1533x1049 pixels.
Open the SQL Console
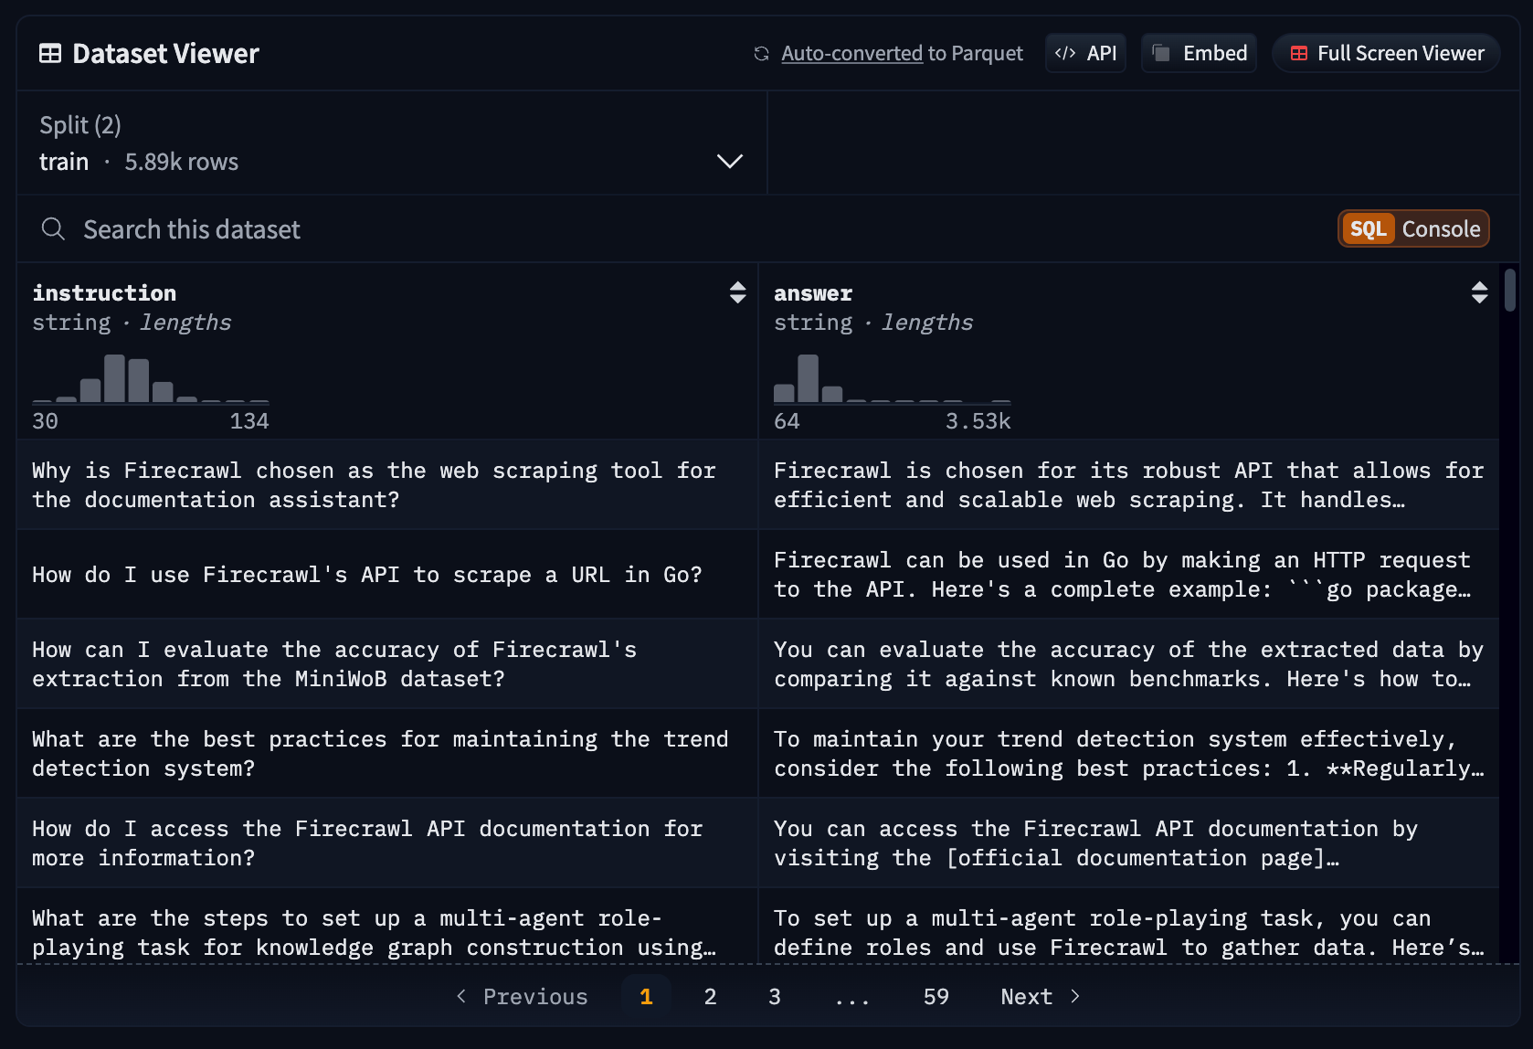pos(1413,229)
